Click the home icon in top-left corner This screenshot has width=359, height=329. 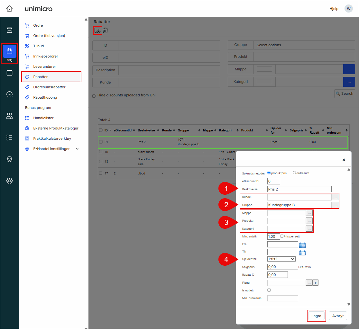pyautogui.click(x=9, y=9)
